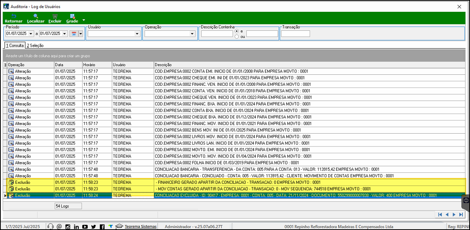Switch to the 2 Seleção tab
470x230 pixels.
(35, 46)
